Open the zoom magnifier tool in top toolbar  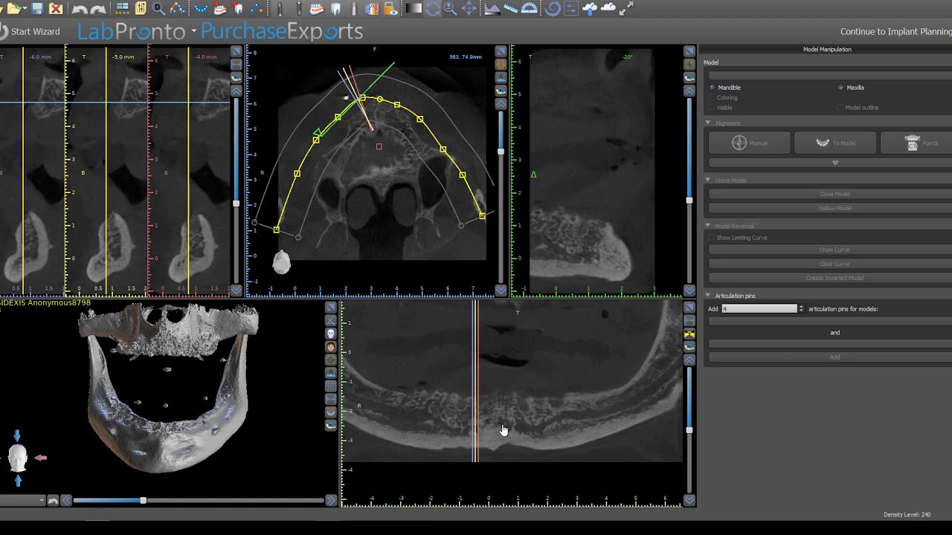[449, 8]
